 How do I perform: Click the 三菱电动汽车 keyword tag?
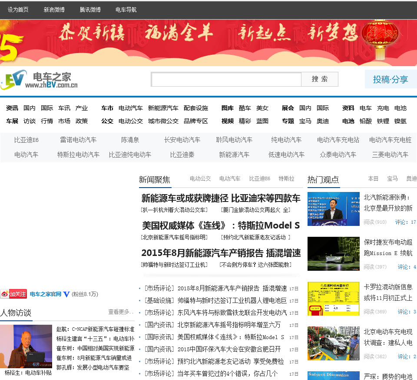click(x=390, y=155)
